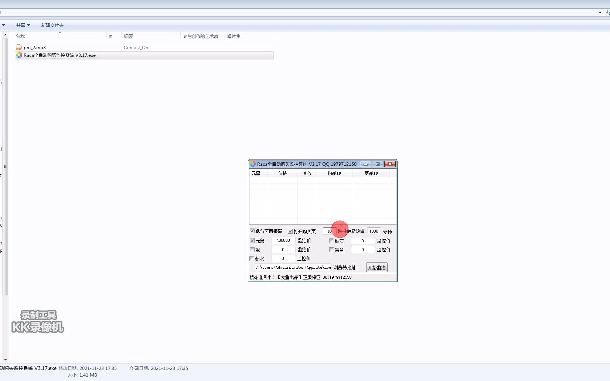The image size is (610, 381).
Task: Click the scroll-down arrow of left pane scrollbar
Action: click(5, 360)
